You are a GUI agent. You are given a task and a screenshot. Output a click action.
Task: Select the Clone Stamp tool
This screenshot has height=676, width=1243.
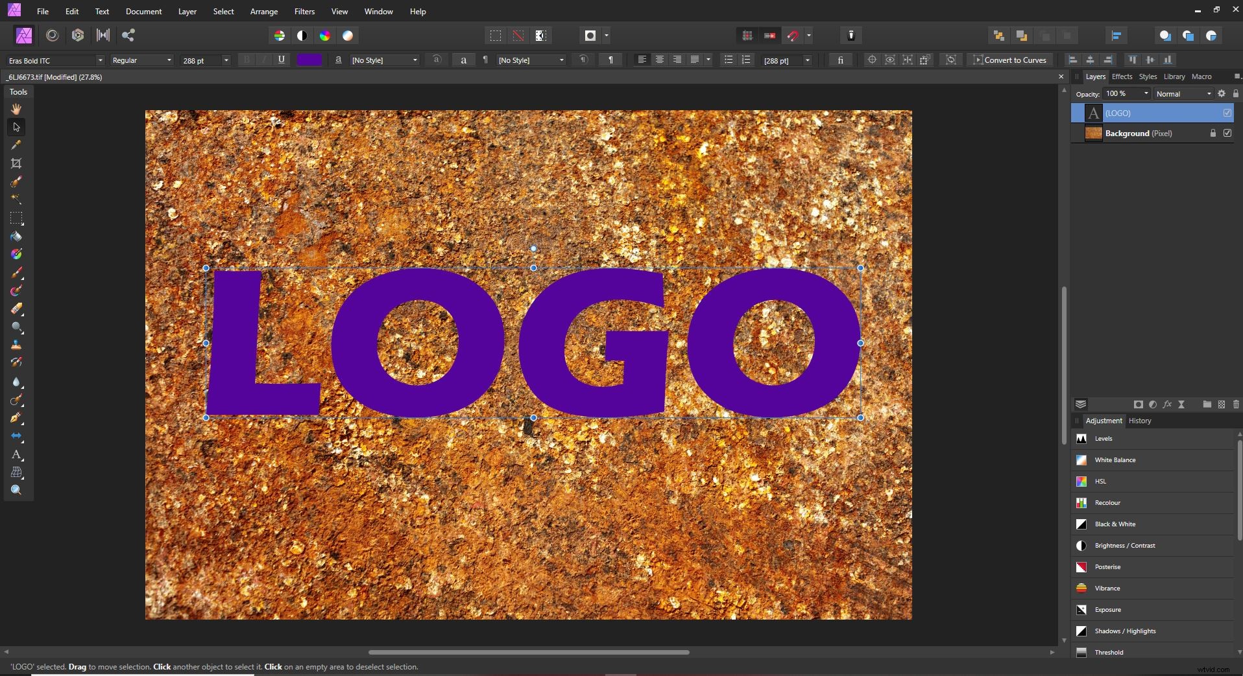[x=16, y=346]
